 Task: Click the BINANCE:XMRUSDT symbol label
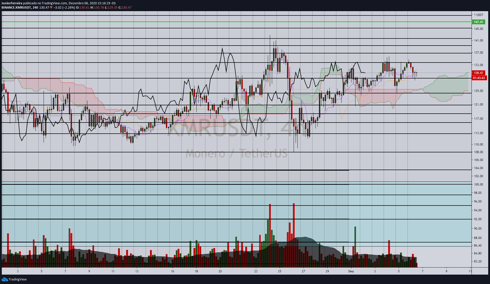pos(16,8)
